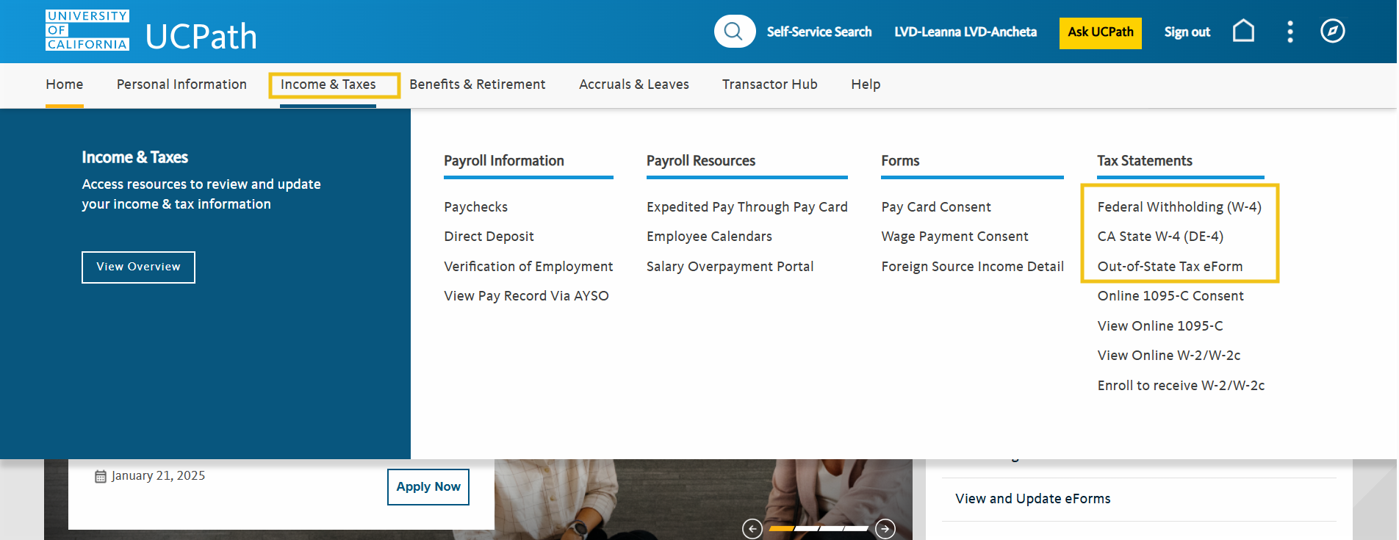
Task: Open Transactor Hub menu
Action: [x=770, y=84]
